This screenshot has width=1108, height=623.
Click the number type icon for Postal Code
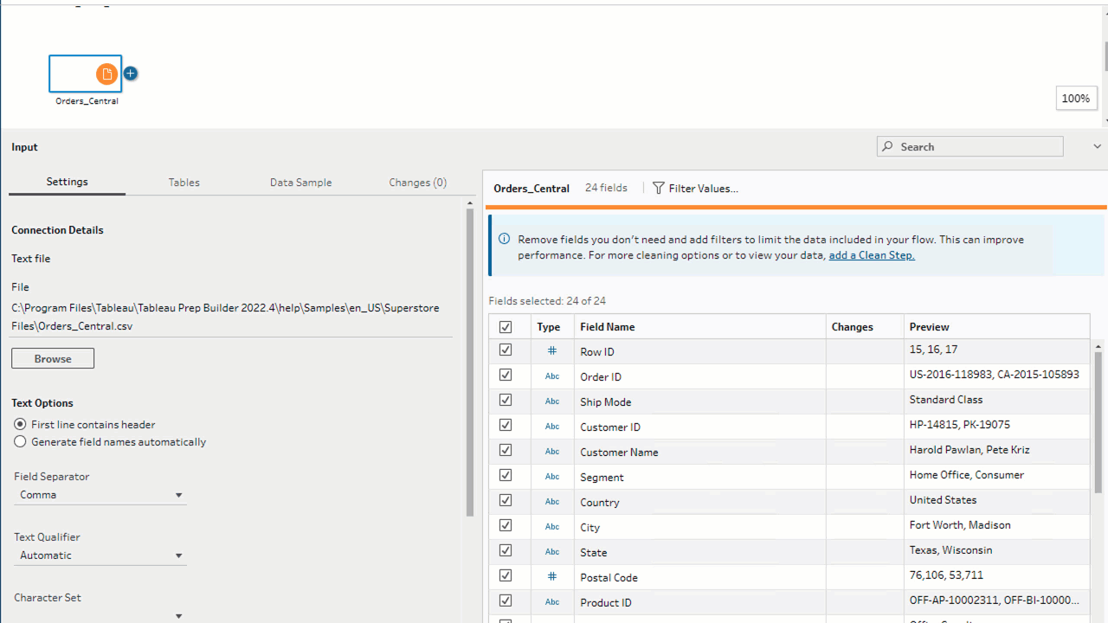(551, 577)
